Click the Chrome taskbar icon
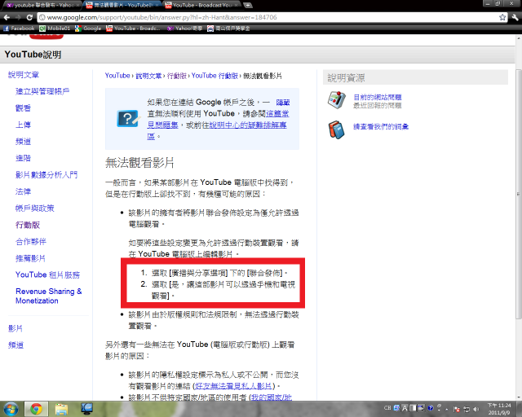The width and height of the screenshot is (522, 417). (36, 409)
